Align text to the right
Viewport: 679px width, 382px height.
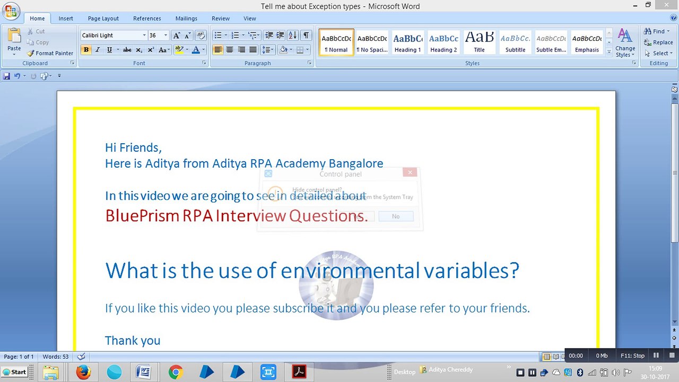click(241, 50)
